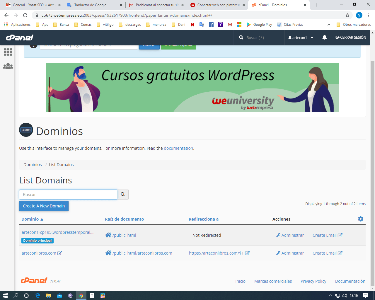Open the Marcas comerciales footer link
375x300 pixels.
pos(273,281)
